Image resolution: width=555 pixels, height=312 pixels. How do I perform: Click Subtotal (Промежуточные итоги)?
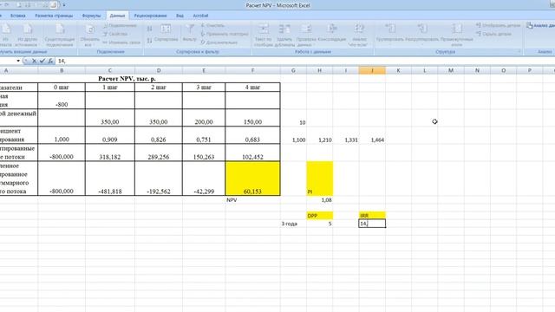pos(457,35)
